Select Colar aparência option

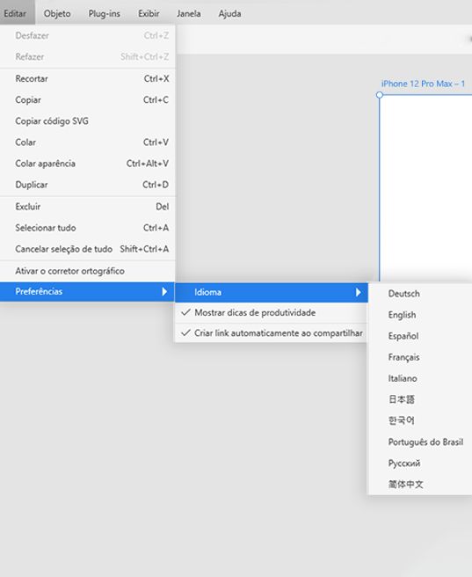pos(88,164)
